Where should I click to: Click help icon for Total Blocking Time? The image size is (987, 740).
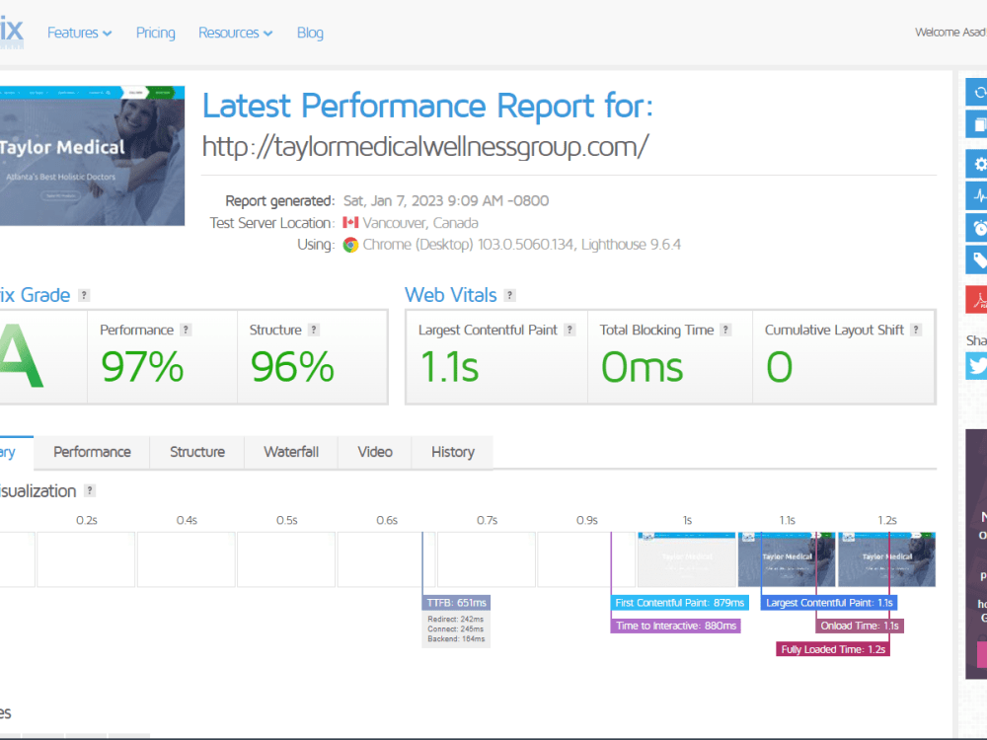click(x=725, y=330)
